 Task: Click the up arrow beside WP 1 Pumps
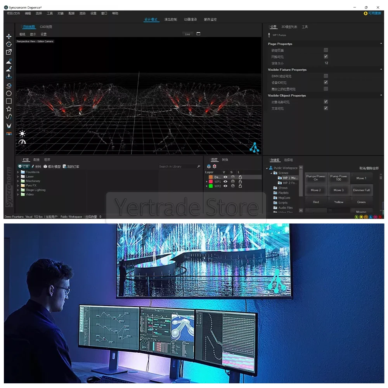coord(269,35)
